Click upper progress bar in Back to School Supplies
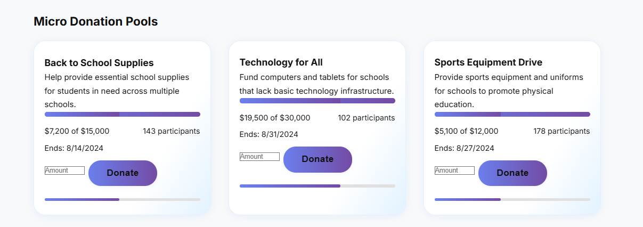643x227 pixels. click(123, 114)
